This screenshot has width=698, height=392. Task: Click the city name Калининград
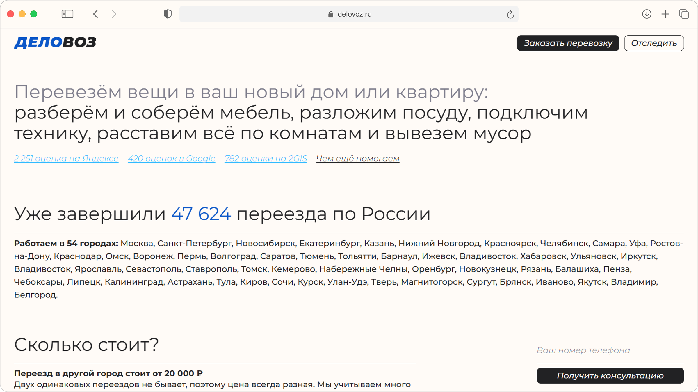[134, 282]
